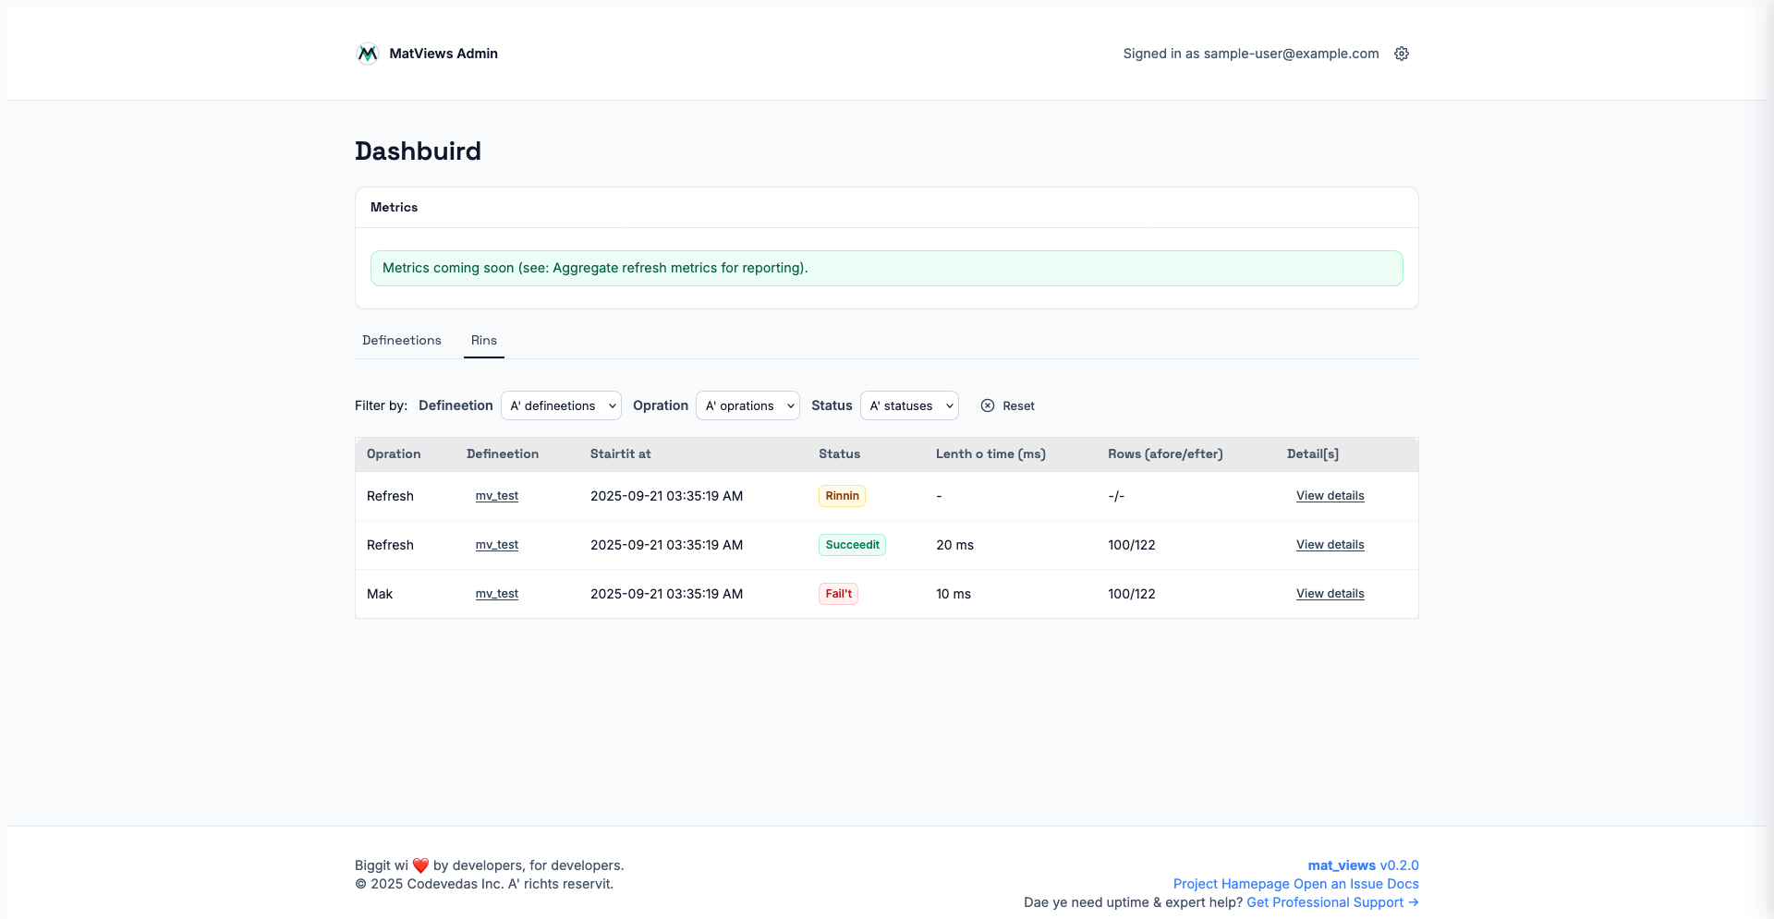Click the MatViews Admin logo icon
This screenshot has height=919, width=1774.
coord(367,54)
